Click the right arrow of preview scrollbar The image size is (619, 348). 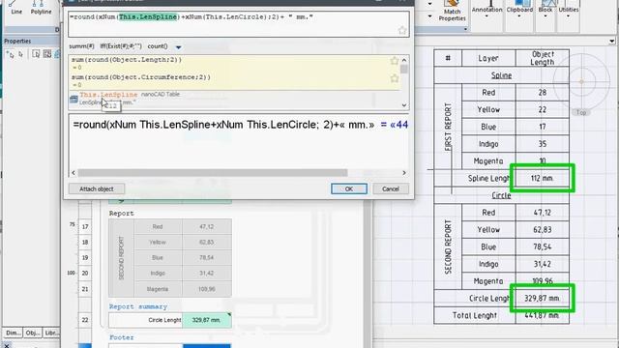coord(404,173)
